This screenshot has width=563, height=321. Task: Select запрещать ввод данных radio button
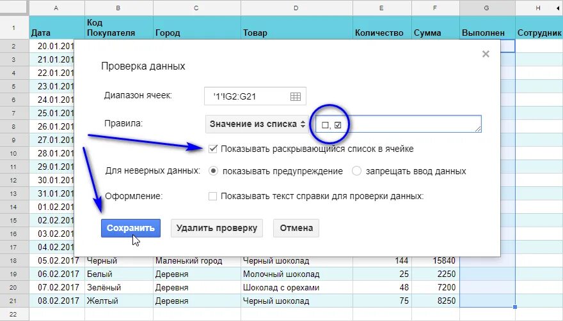click(x=356, y=171)
